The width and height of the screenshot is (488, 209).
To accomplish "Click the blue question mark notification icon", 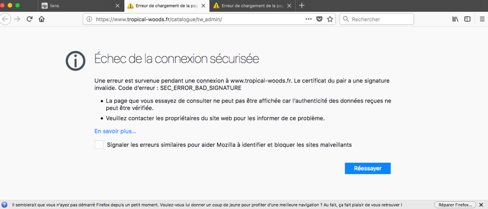I will (x=4, y=205).
